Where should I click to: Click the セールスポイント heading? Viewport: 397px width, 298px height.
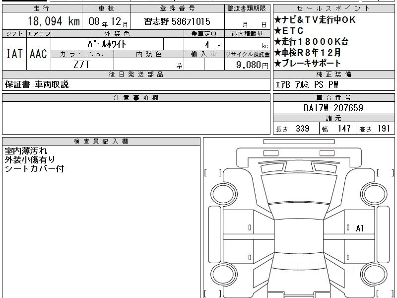point(334,8)
